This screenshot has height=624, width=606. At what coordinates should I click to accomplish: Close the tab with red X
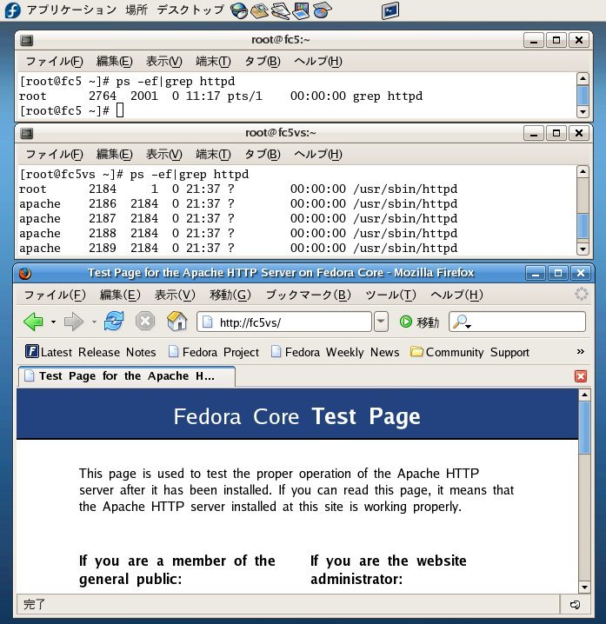pos(581,376)
